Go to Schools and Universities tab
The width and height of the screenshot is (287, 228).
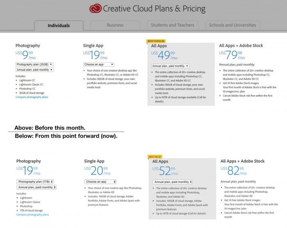[233, 25]
